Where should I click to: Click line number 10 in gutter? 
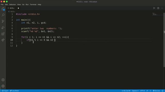click(x=11, y=40)
